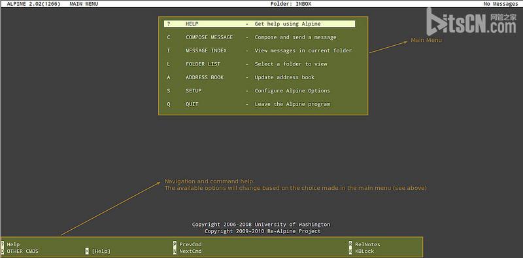This screenshot has width=523, height=258.
Task: Open COMPOSE MESSAGE from the main menu
Action: coord(209,37)
